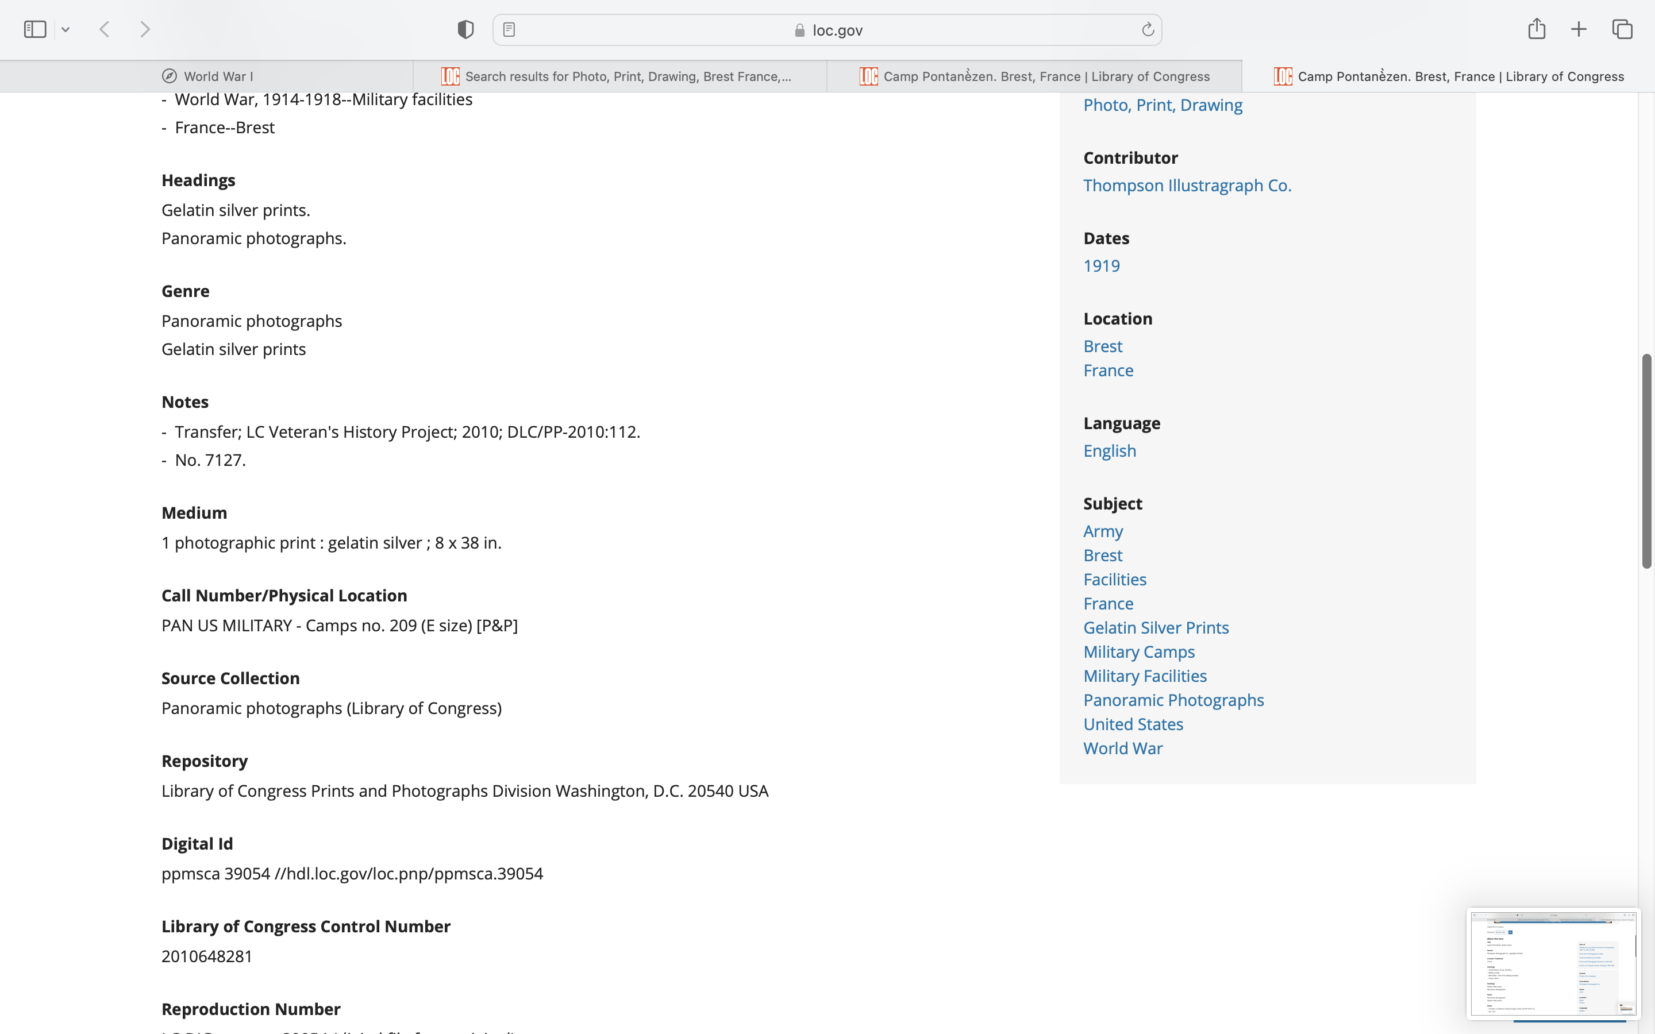Go back with the back arrow

tap(105, 29)
